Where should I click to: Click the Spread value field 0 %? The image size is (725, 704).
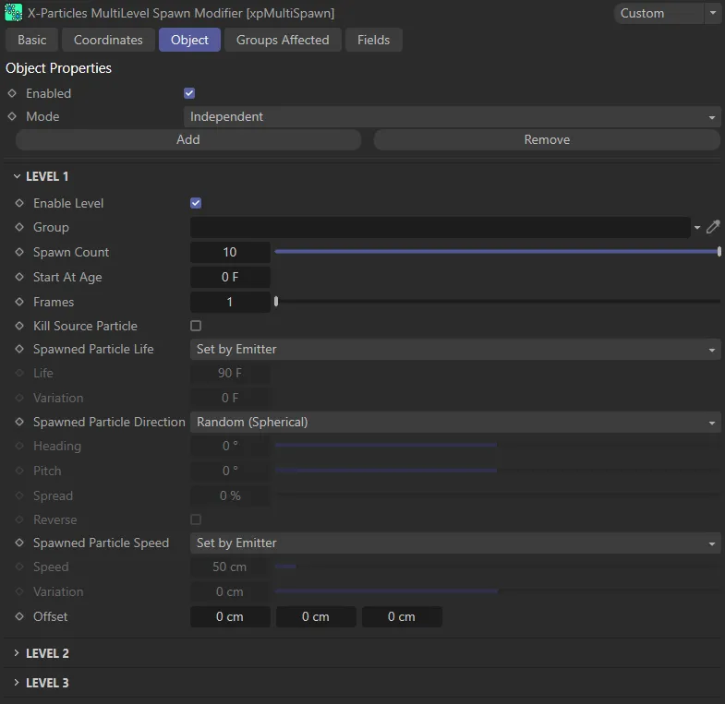(230, 495)
